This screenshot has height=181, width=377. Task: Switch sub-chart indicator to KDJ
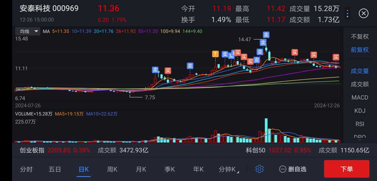[360, 111]
